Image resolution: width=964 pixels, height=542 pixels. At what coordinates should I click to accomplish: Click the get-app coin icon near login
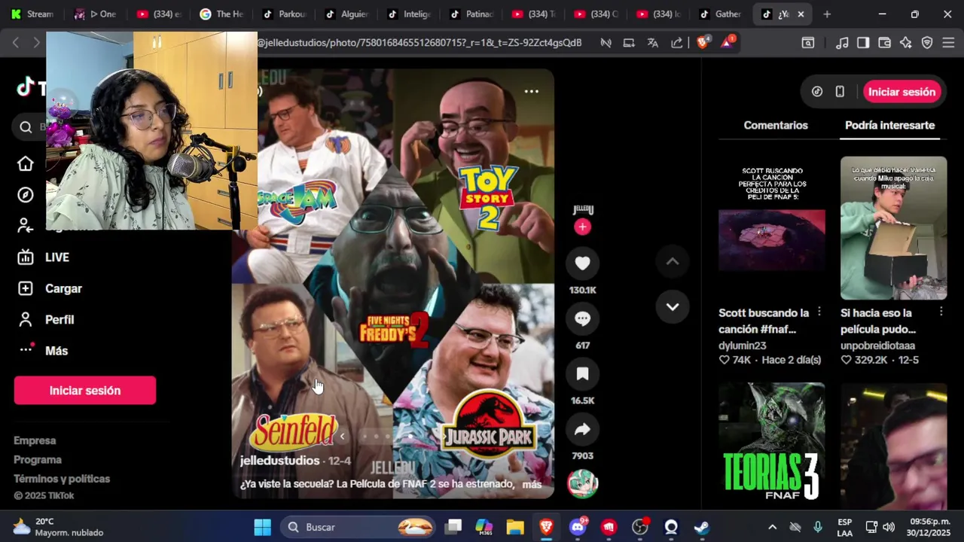(x=817, y=92)
